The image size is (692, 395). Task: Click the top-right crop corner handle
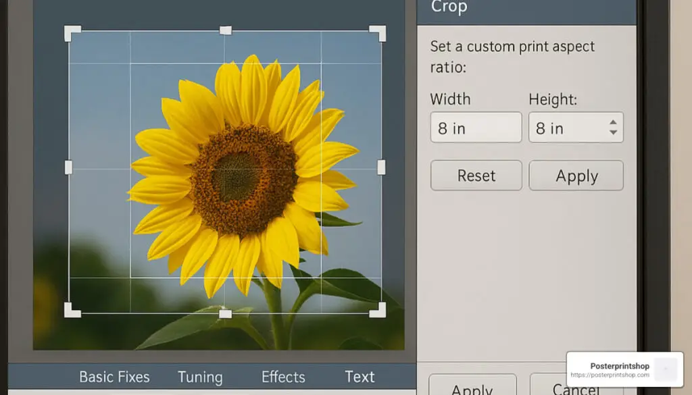tap(378, 33)
